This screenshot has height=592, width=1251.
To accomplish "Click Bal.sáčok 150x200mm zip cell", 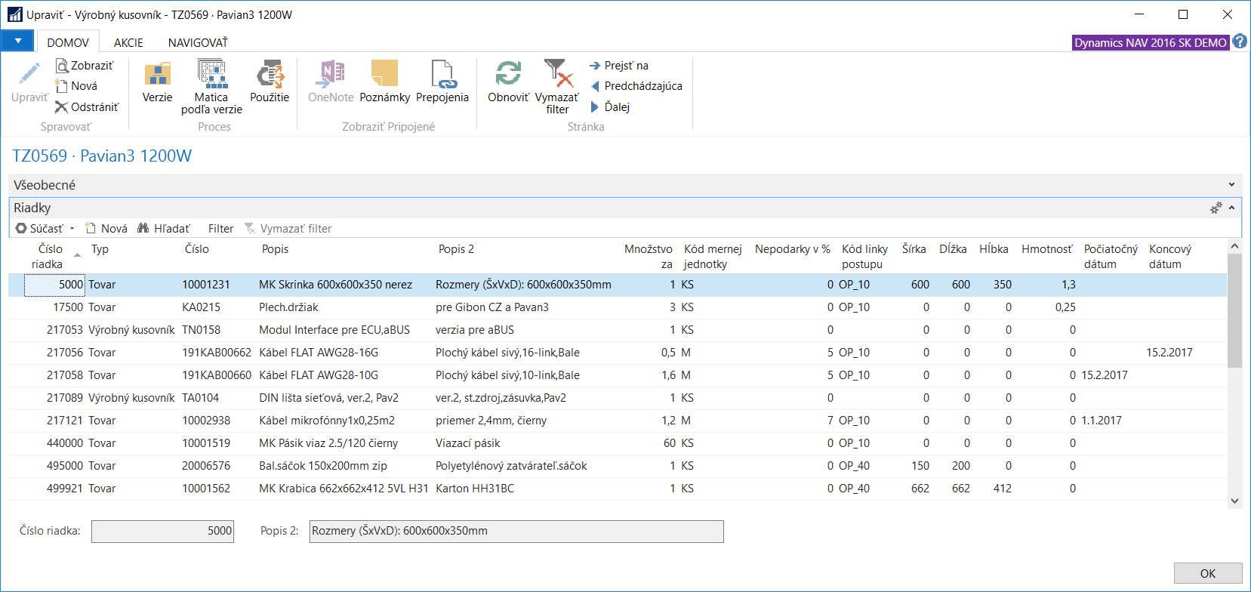I will coord(323,466).
